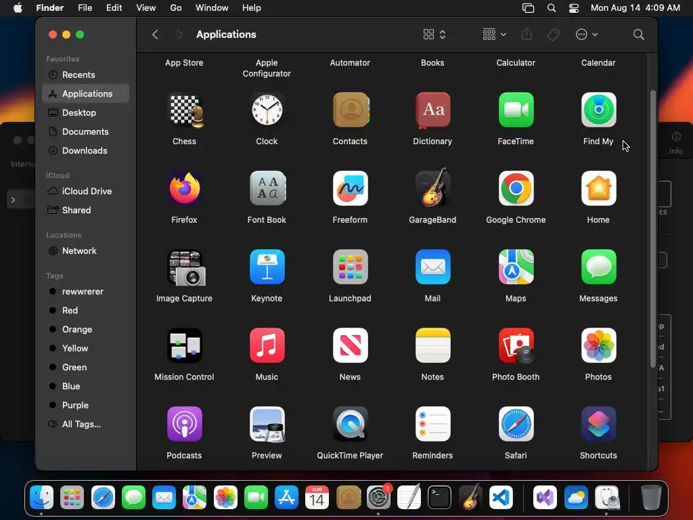Select the Preview app icon
Screen dimensions: 693x520
[267, 424]
